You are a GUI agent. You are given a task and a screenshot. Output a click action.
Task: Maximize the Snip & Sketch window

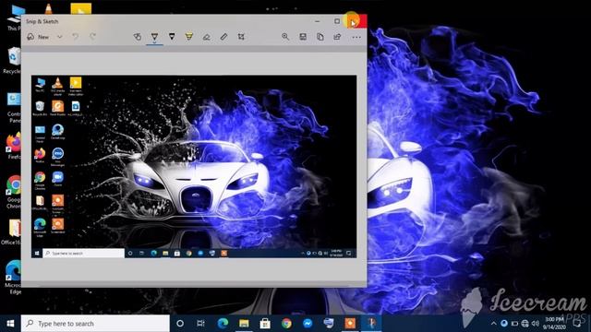click(337, 21)
